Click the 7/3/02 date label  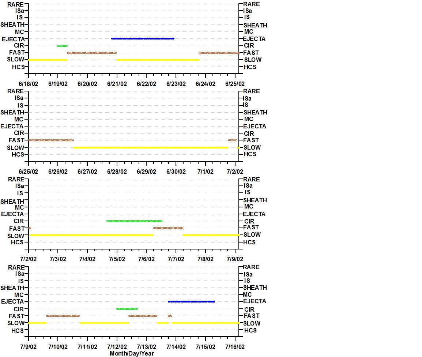pos(58,259)
